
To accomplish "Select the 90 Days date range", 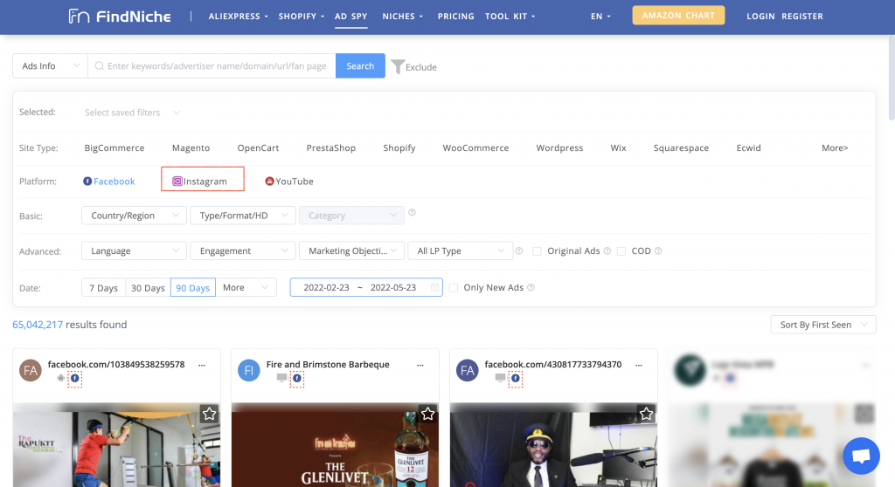I will (193, 287).
